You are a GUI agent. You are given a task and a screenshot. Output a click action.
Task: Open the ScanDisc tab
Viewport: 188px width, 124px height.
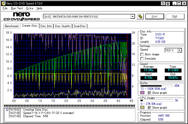[80, 26]
